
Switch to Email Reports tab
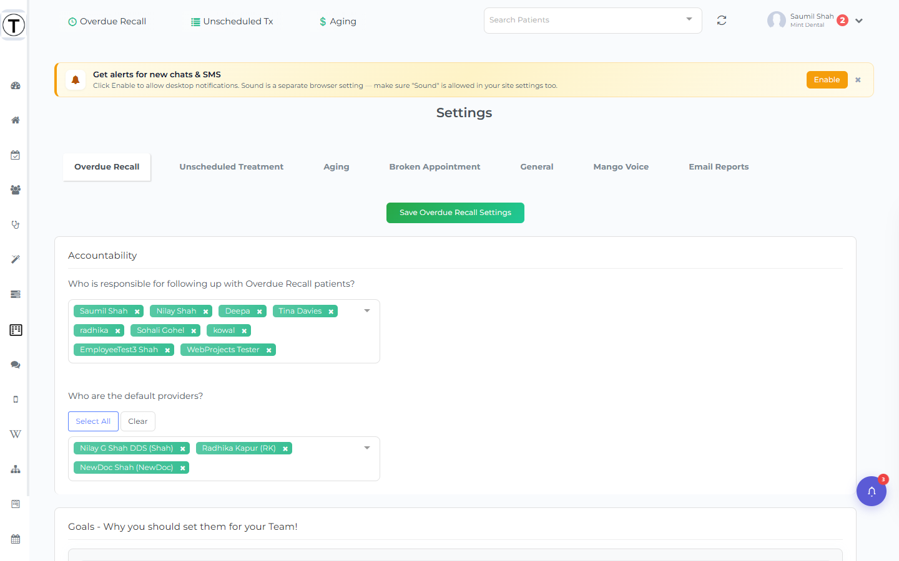(x=719, y=167)
